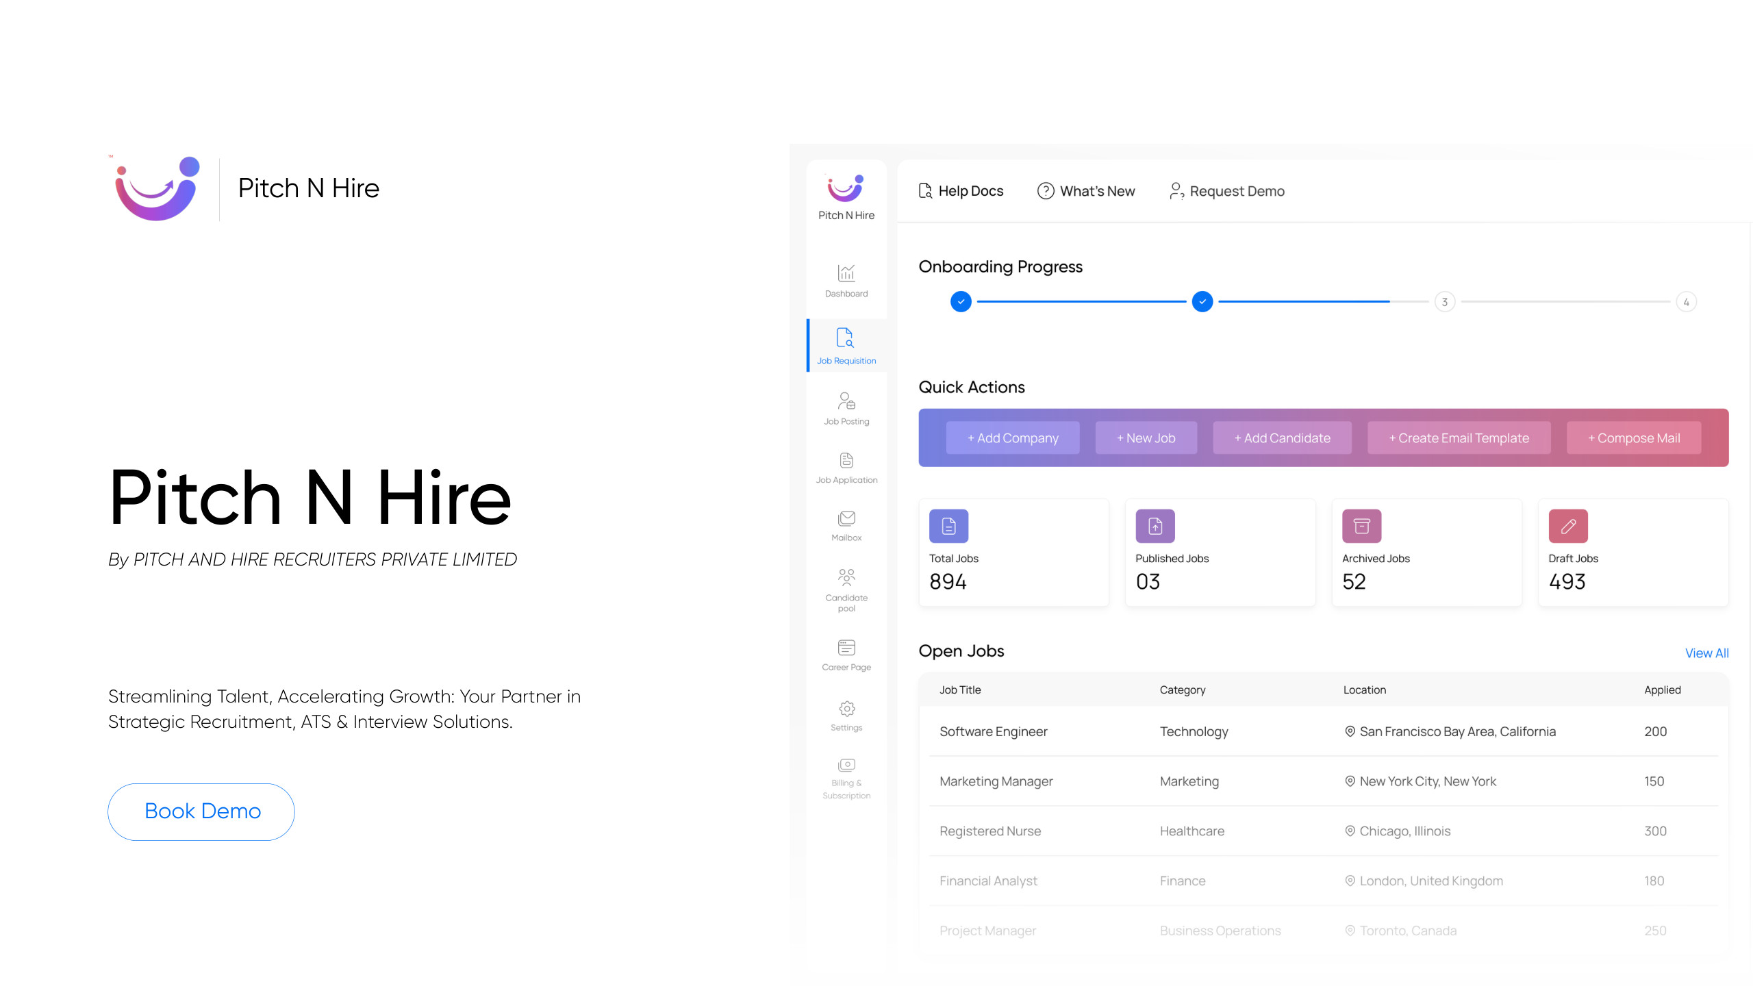
Task: Click the Archived Jobs value 52
Action: point(1353,582)
